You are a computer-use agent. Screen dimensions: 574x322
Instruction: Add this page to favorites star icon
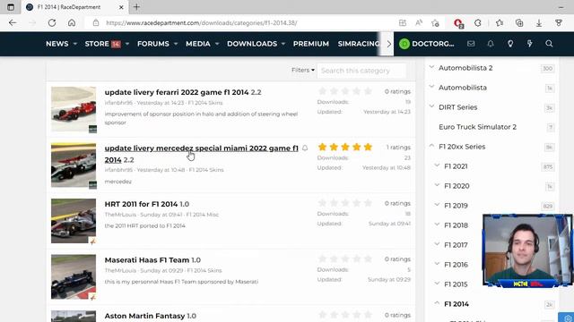[x=435, y=23]
